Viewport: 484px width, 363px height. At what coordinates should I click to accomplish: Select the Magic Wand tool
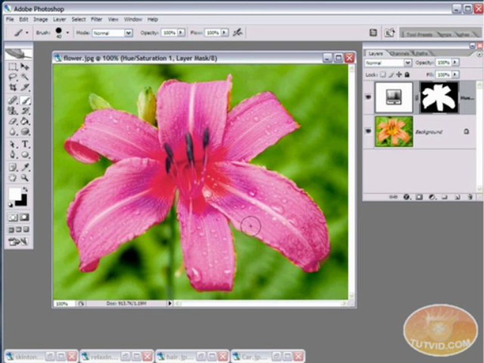25,77
